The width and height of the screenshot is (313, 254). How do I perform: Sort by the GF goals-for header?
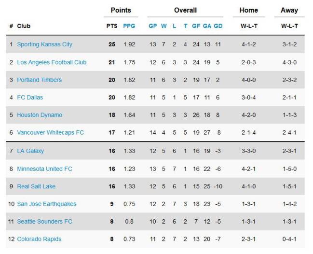coord(196,26)
